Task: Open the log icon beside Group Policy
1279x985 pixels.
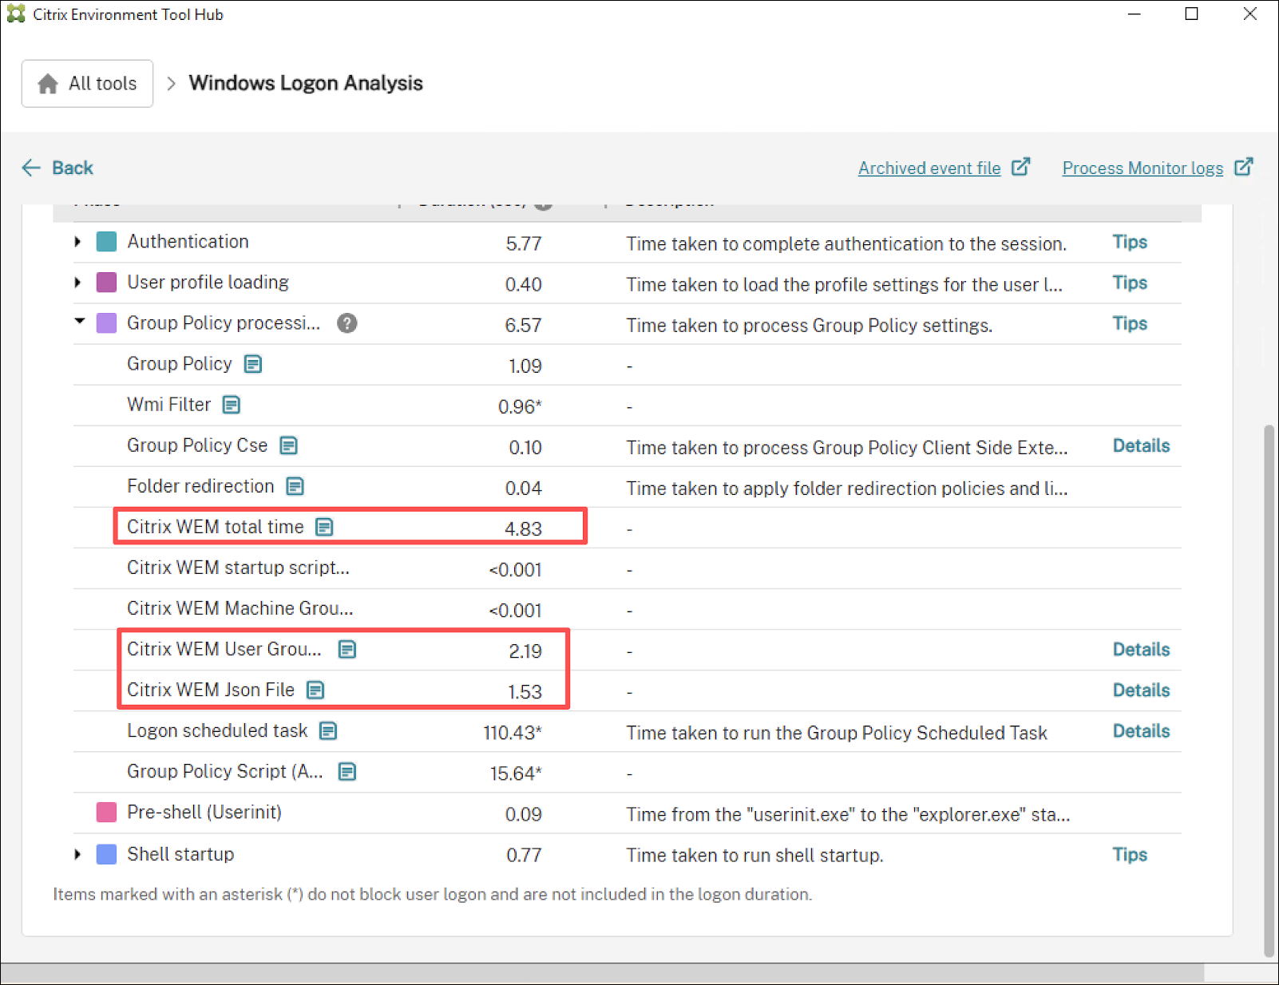Action: (253, 364)
